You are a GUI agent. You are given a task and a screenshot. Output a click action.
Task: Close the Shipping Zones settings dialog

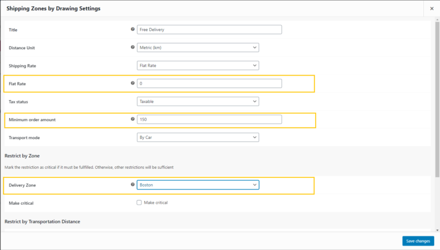[431, 9]
